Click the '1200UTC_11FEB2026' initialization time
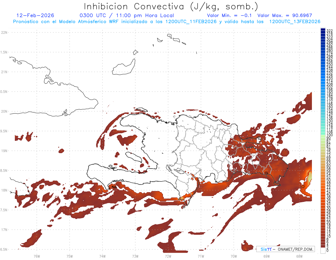336x260 pixels. 191,22
